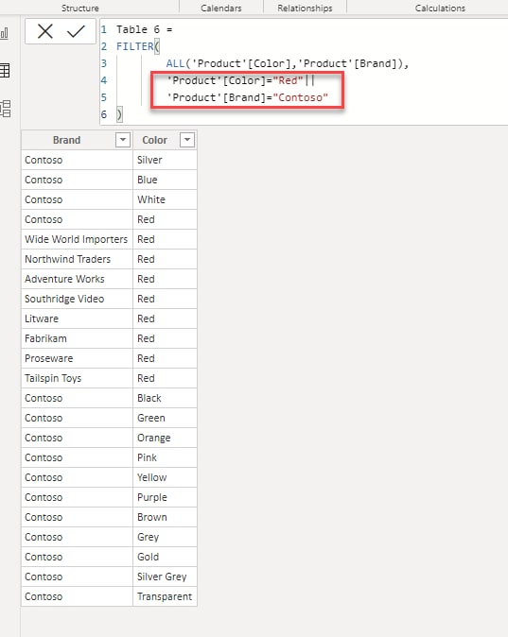Click the FILTER function keyword in formula

click(135, 46)
